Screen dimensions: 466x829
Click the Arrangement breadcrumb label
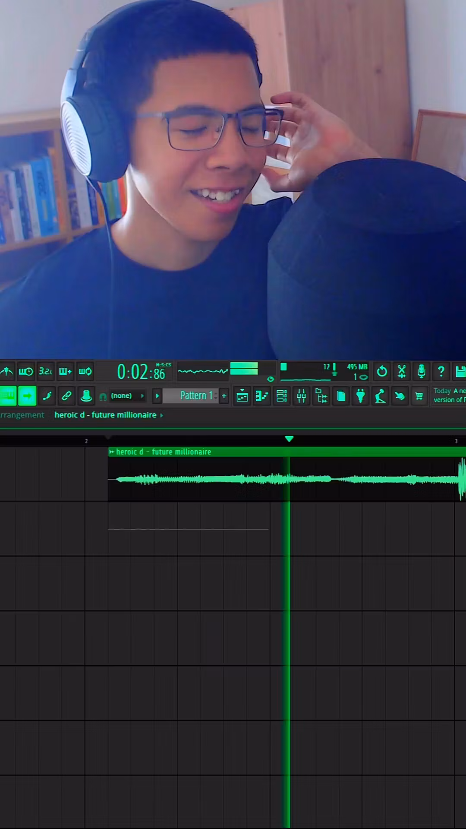(22, 415)
